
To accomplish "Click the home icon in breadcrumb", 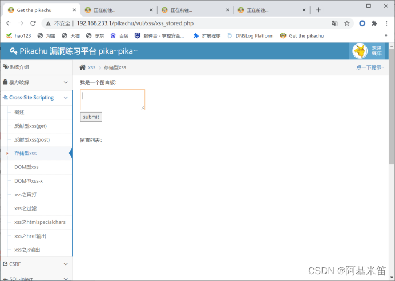I will click(x=82, y=67).
